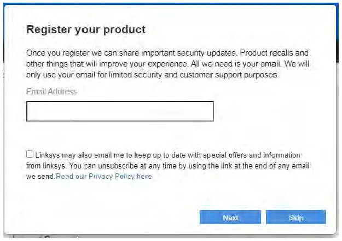This screenshot has height=241, width=342.
Task: Open the Read our Privacy Policy link
Action: (104, 177)
